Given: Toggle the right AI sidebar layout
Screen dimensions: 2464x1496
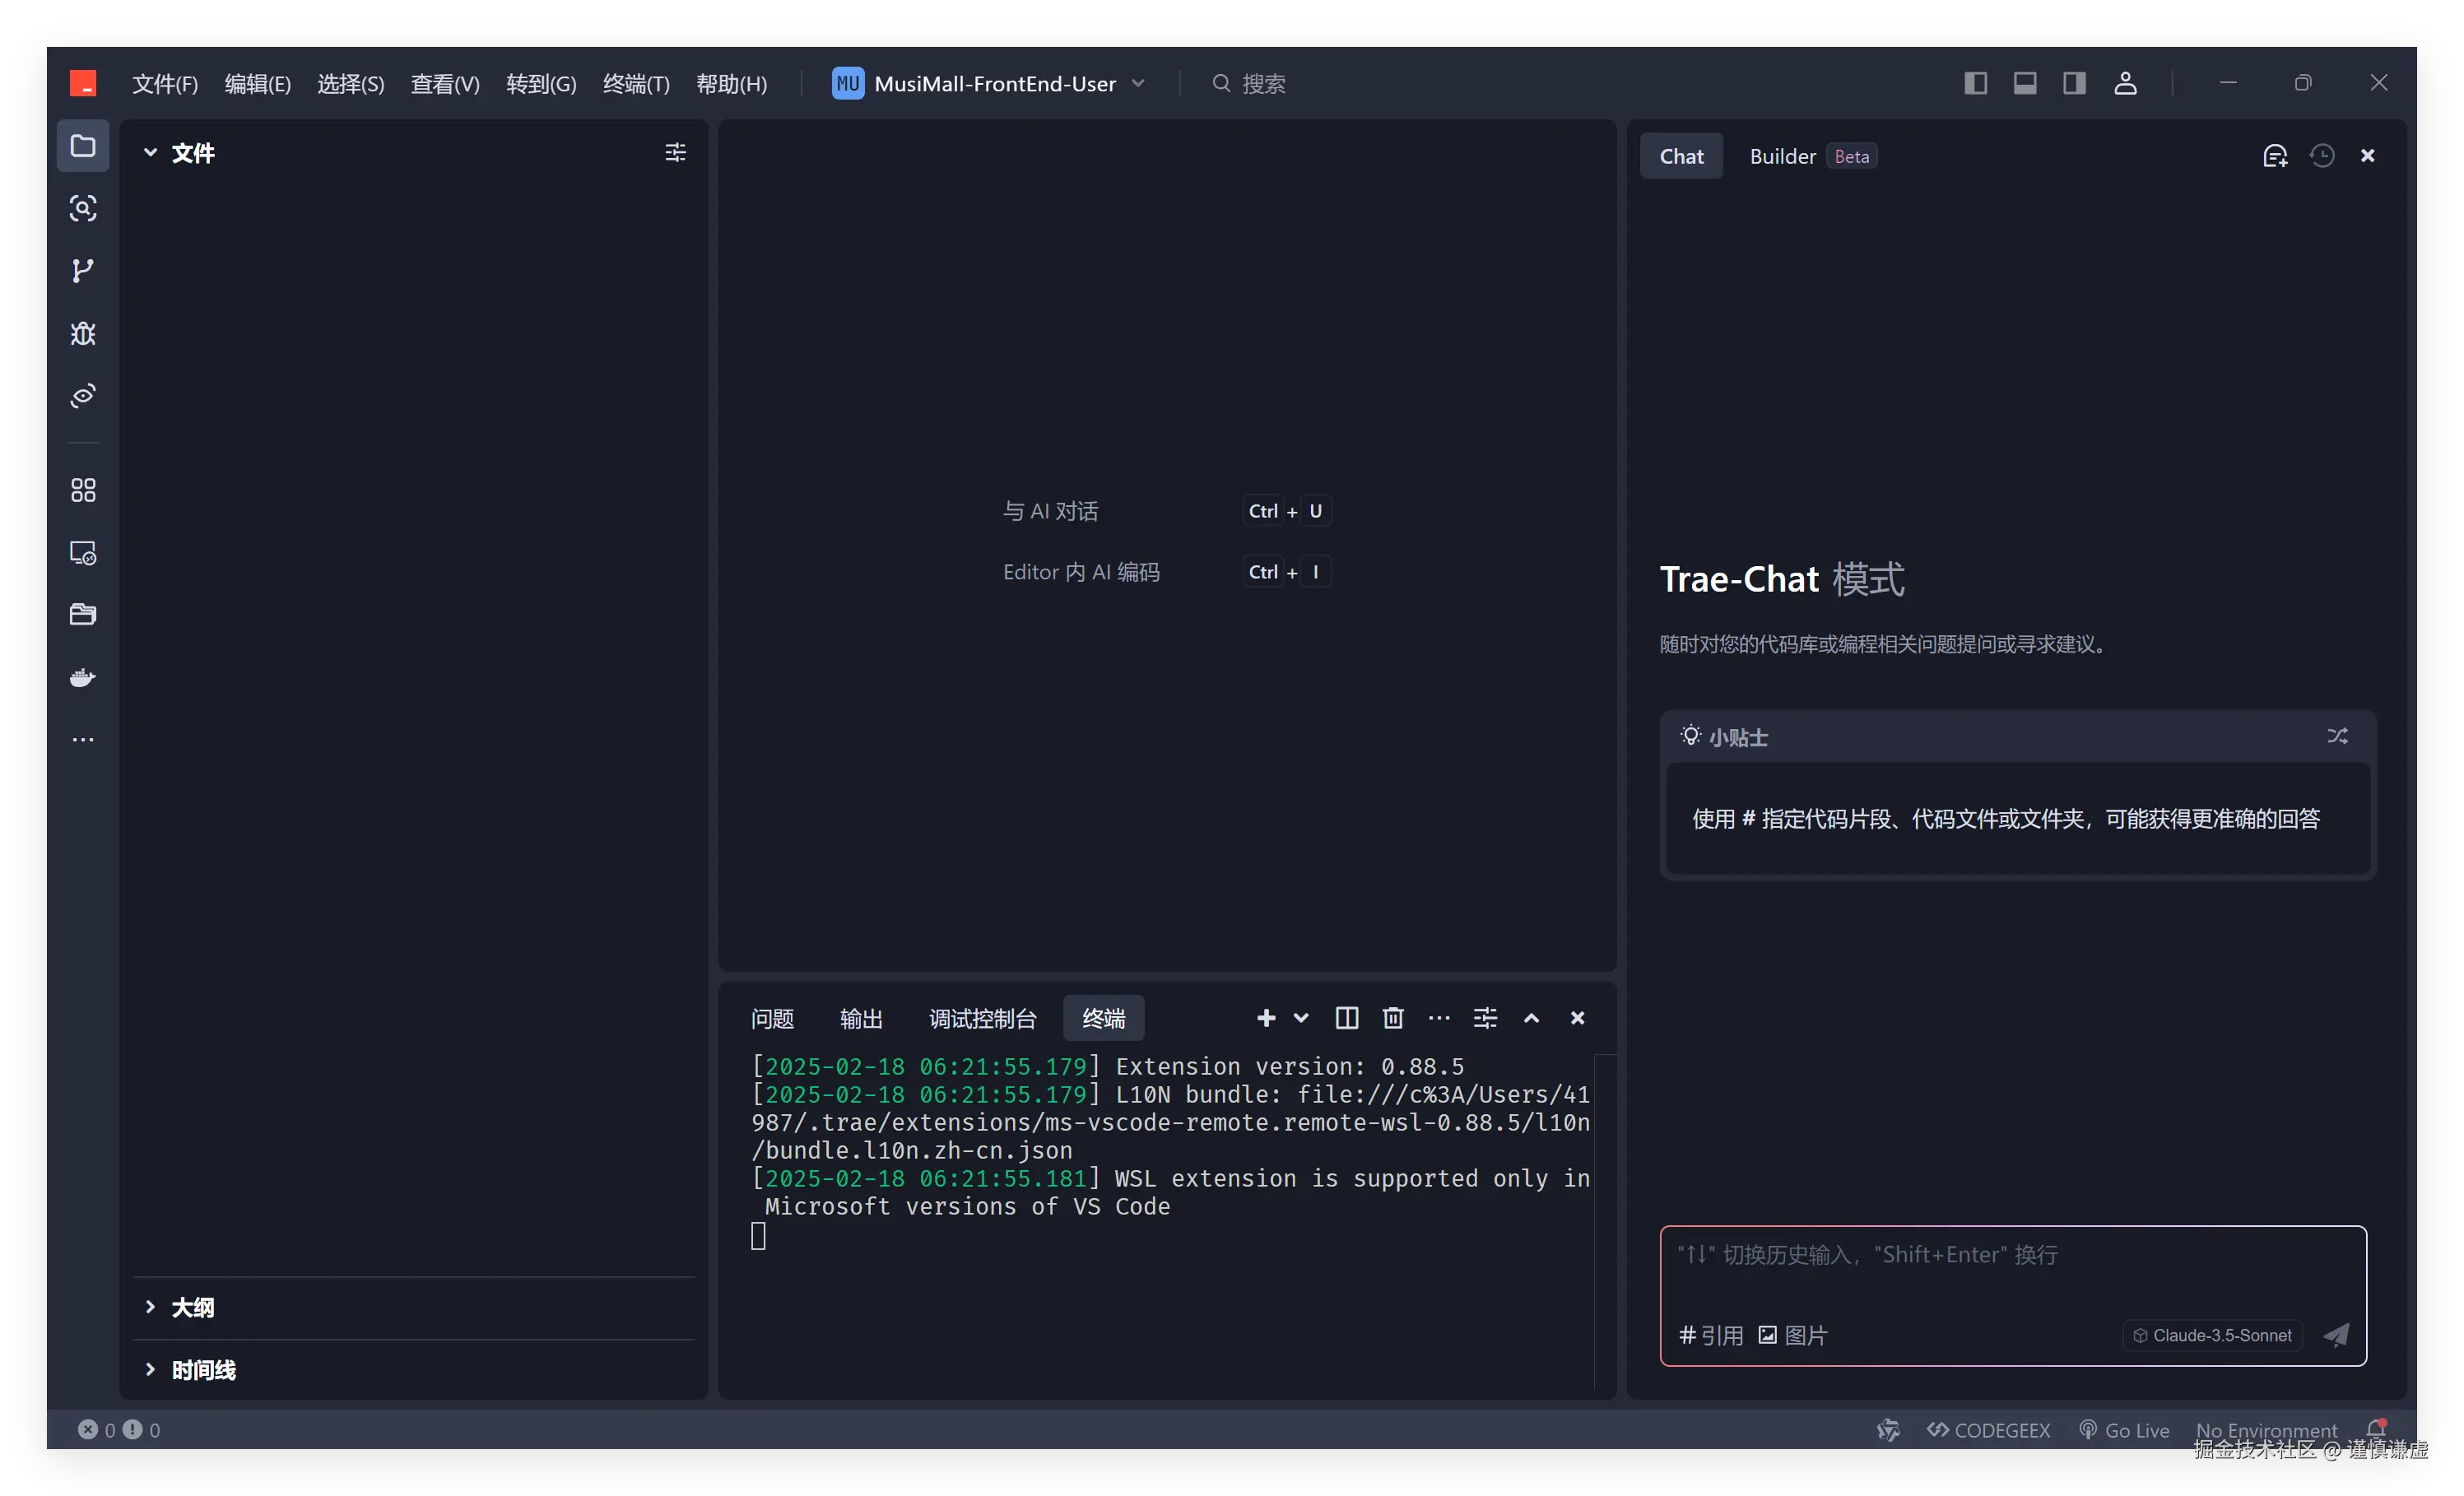Looking at the screenshot, I should pyautogui.click(x=2074, y=83).
